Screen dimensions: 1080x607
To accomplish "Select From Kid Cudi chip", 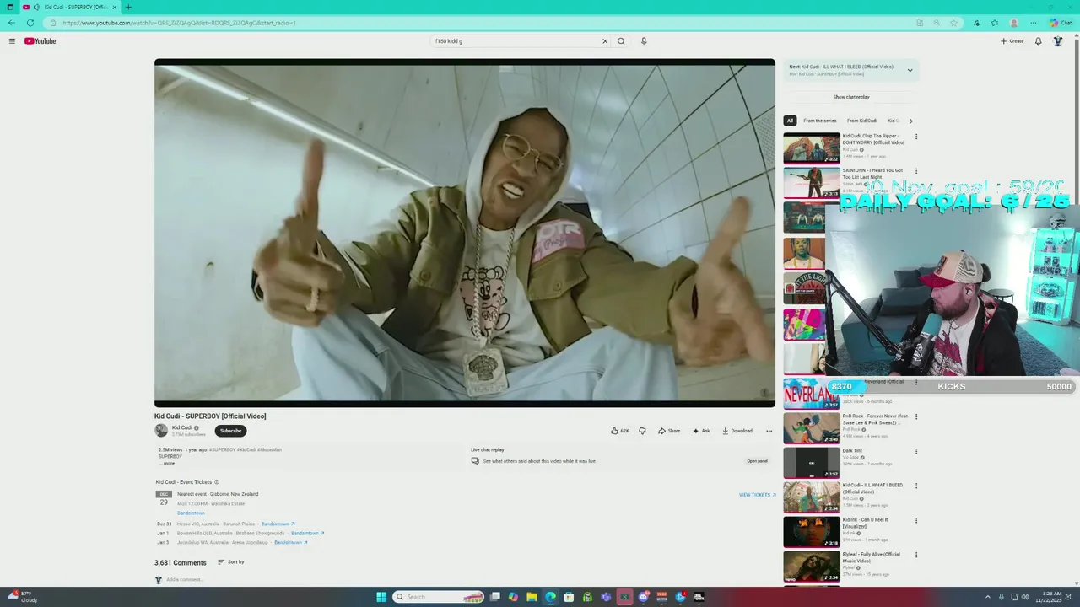I will (862, 121).
